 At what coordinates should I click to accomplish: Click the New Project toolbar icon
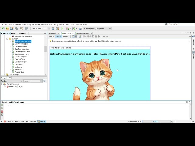(x=7, y=29)
